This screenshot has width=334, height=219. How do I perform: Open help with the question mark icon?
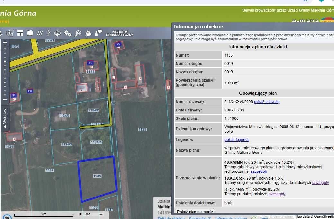coord(49,33)
